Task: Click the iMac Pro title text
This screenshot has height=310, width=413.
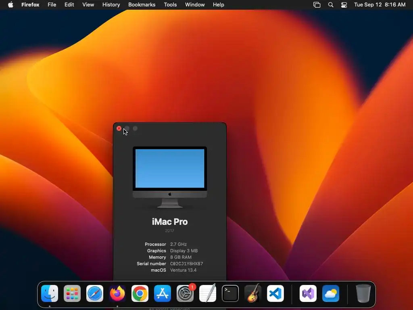Action: 170,222
